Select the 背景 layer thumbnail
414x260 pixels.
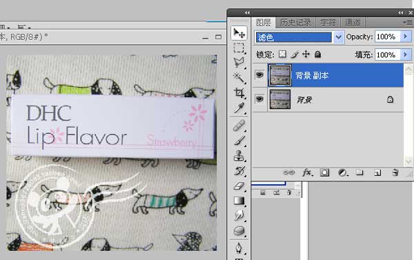280,99
